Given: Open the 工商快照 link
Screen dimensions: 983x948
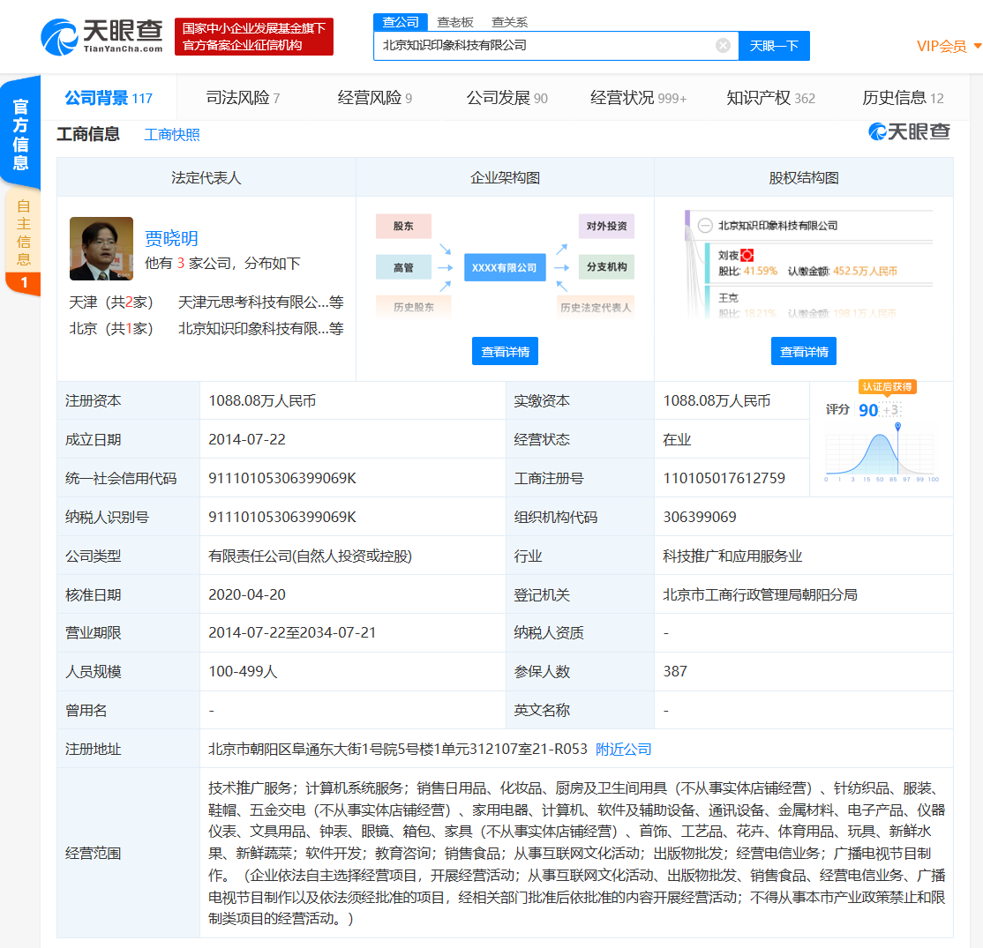Looking at the screenshot, I should 172,135.
